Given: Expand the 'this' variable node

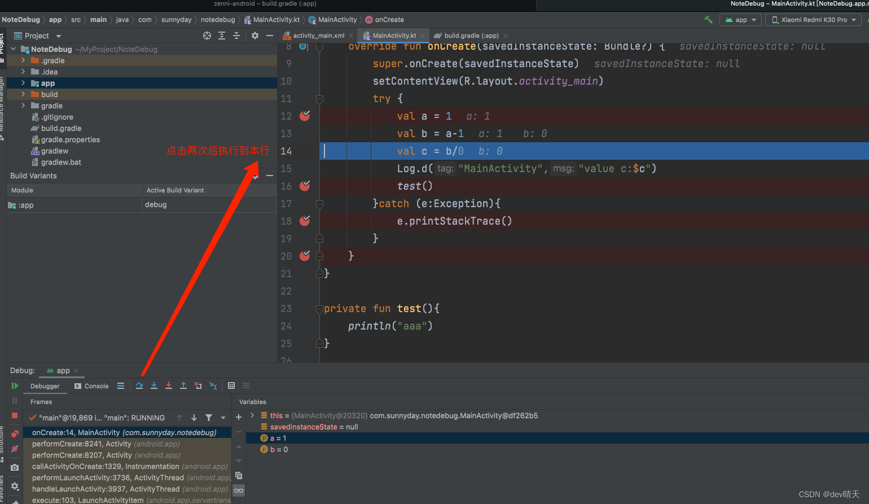Looking at the screenshot, I should click(252, 415).
